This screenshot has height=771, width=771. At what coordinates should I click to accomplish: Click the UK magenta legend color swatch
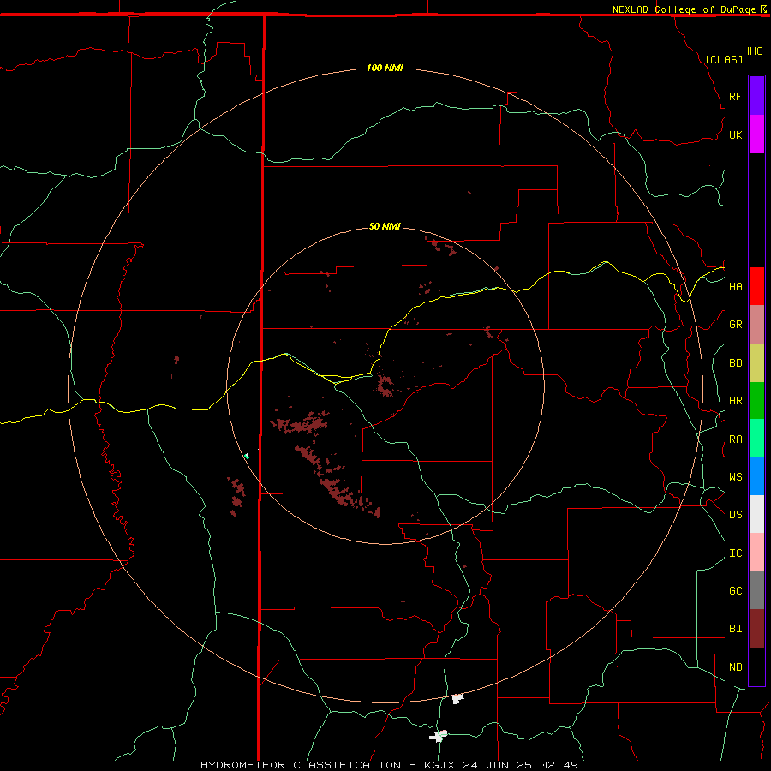pos(756,134)
